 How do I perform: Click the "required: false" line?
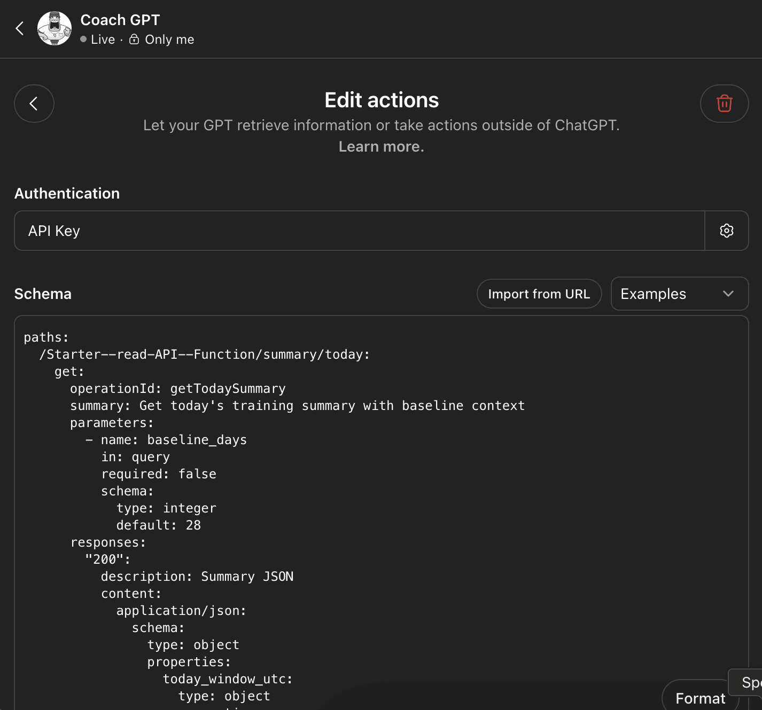pyautogui.click(x=159, y=474)
